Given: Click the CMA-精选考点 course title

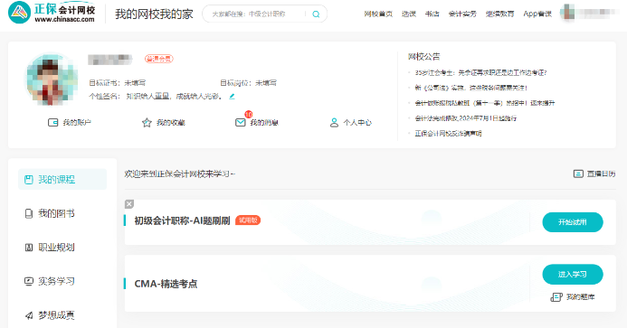Looking at the screenshot, I should coord(166,284).
